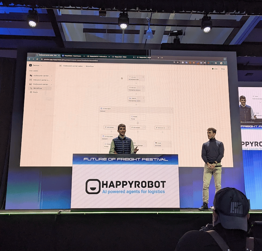This screenshot has height=251, width=262.
Task: Click the Workflow breadcrumb
Action: click(x=89, y=66)
